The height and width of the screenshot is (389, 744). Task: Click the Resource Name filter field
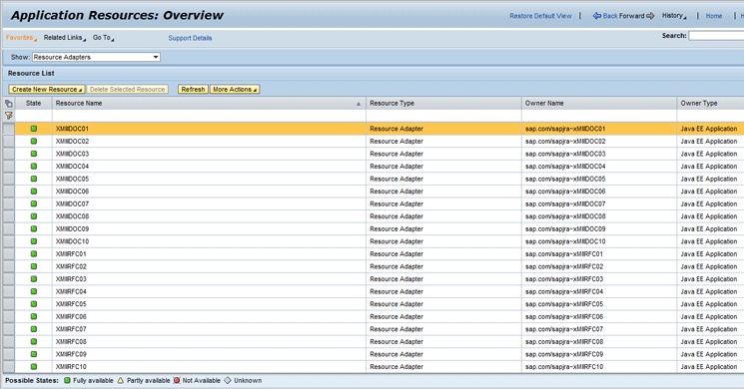tap(209, 116)
